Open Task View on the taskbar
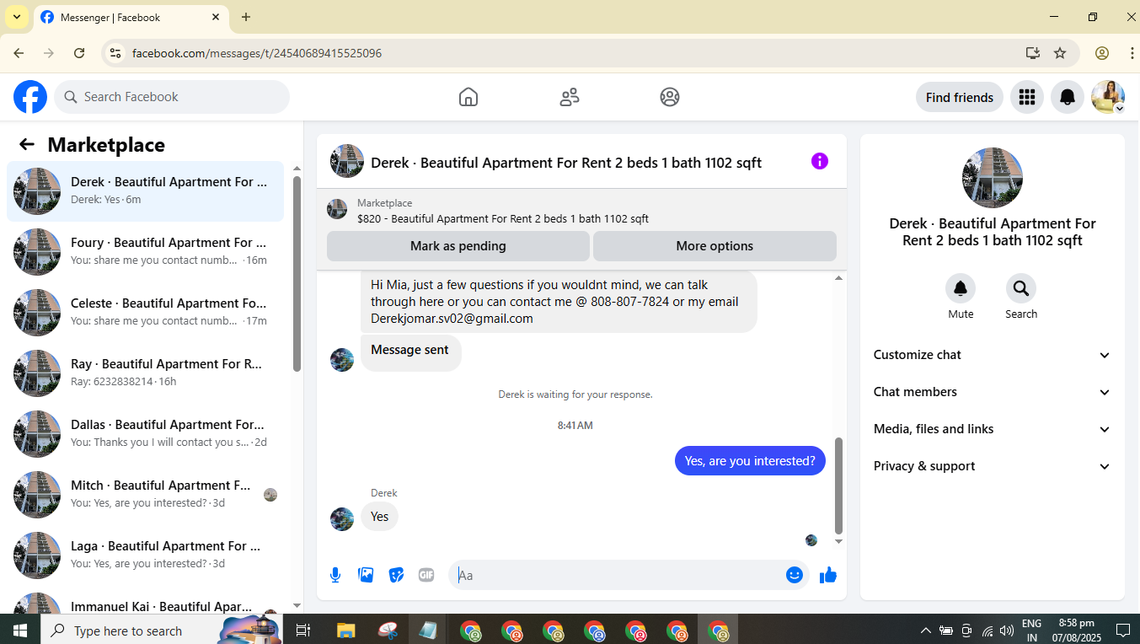Image resolution: width=1140 pixels, height=644 pixels. click(x=303, y=631)
